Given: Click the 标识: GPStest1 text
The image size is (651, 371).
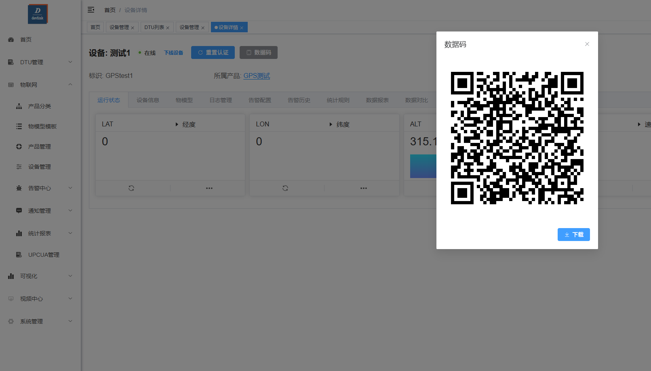Looking at the screenshot, I should point(111,76).
